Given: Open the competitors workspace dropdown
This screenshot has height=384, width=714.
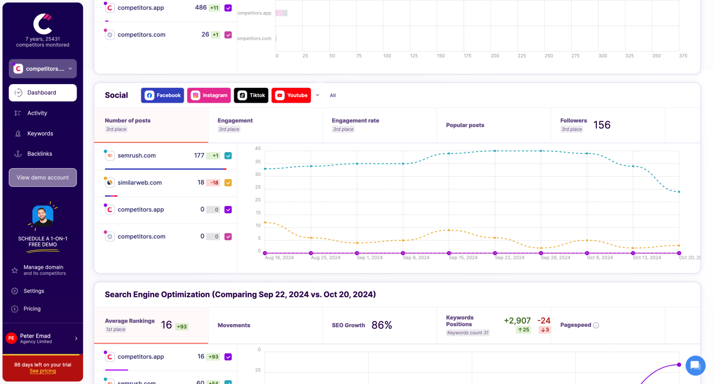Looking at the screenshot, I should [x=42, y=68].
